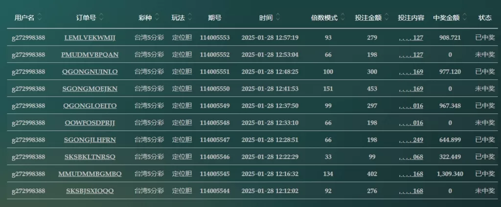501x207 pixels.
Task: Select row with issue 114005544
Action: (x=252, y=191)
